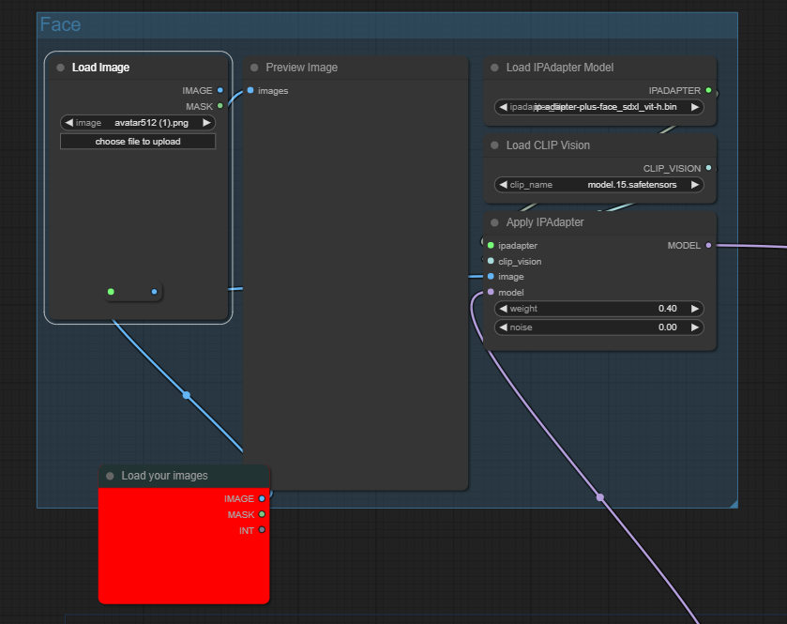Adjust the weight slider set to 0.40
Screen dimensions: 787x624
coord(598,308)
